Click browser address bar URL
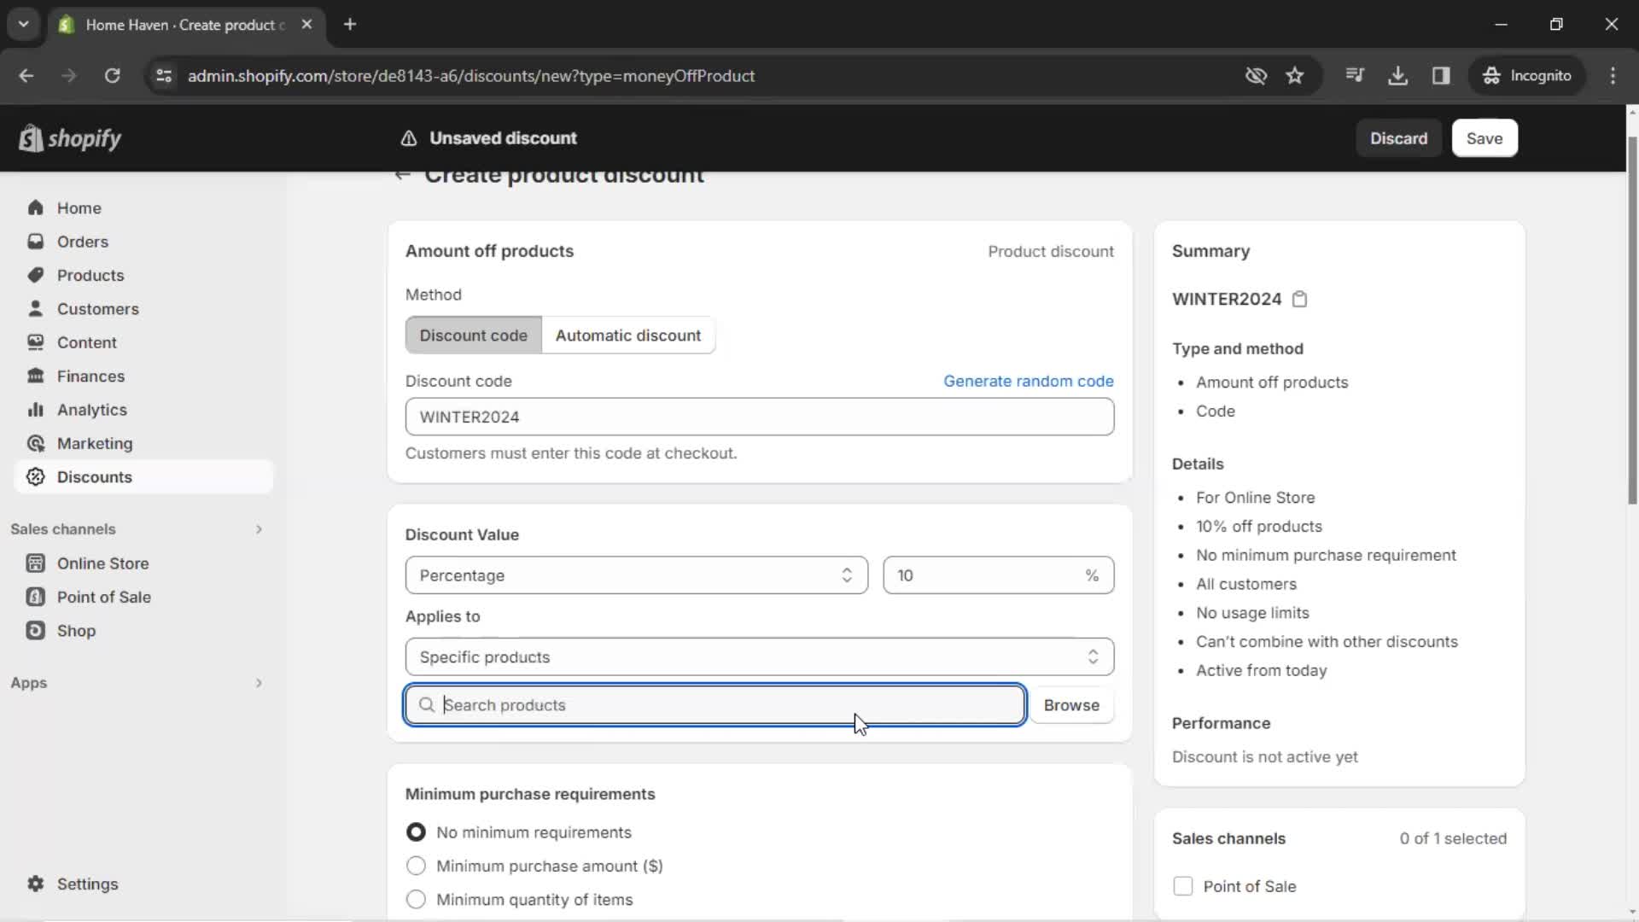 [x=471, y=75]
